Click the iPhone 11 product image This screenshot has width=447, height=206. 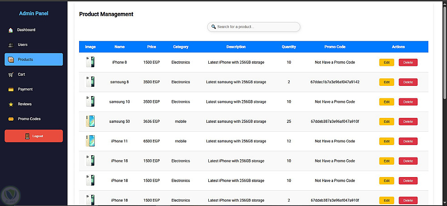tap(90, 141)
